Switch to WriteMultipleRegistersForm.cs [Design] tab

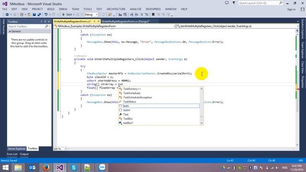[x=125, y=21]
